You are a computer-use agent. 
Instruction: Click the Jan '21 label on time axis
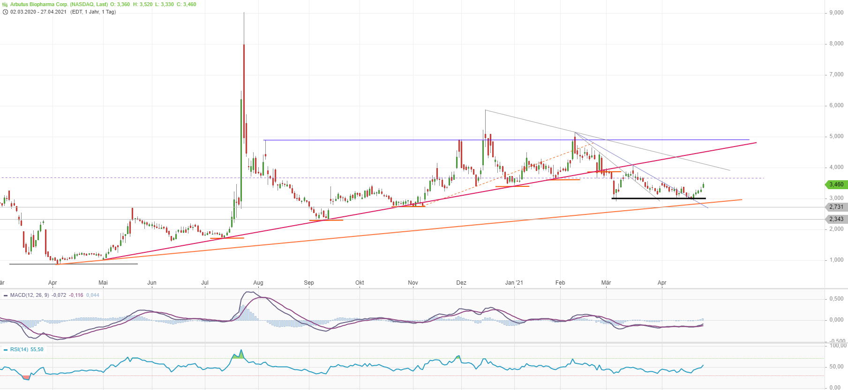coord(514,283)
